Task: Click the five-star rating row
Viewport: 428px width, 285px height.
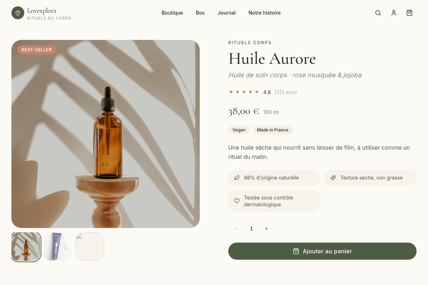Action: click(x=244, y=92)
